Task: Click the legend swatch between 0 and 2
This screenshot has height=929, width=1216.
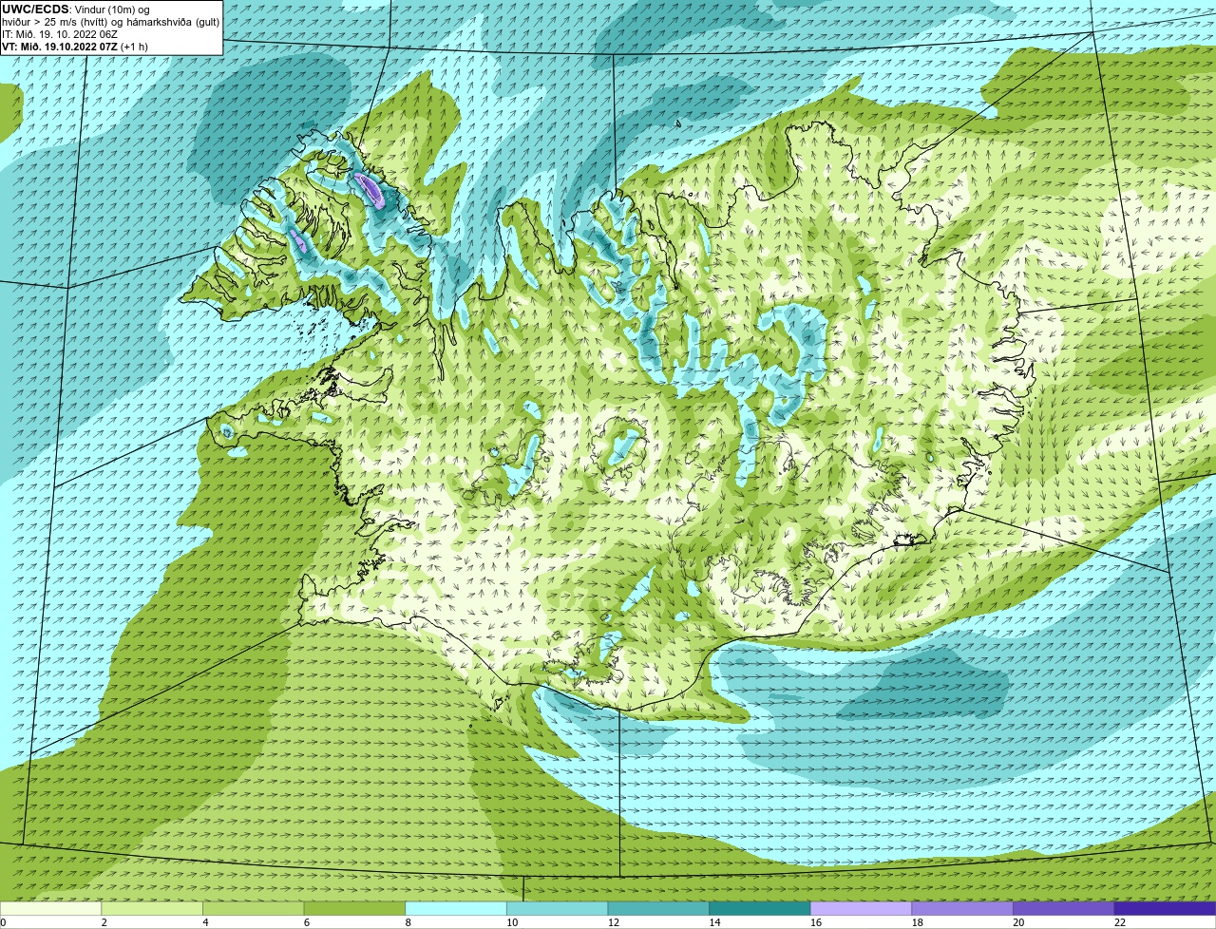Action: pyautogui.click(x=50, y=908)
